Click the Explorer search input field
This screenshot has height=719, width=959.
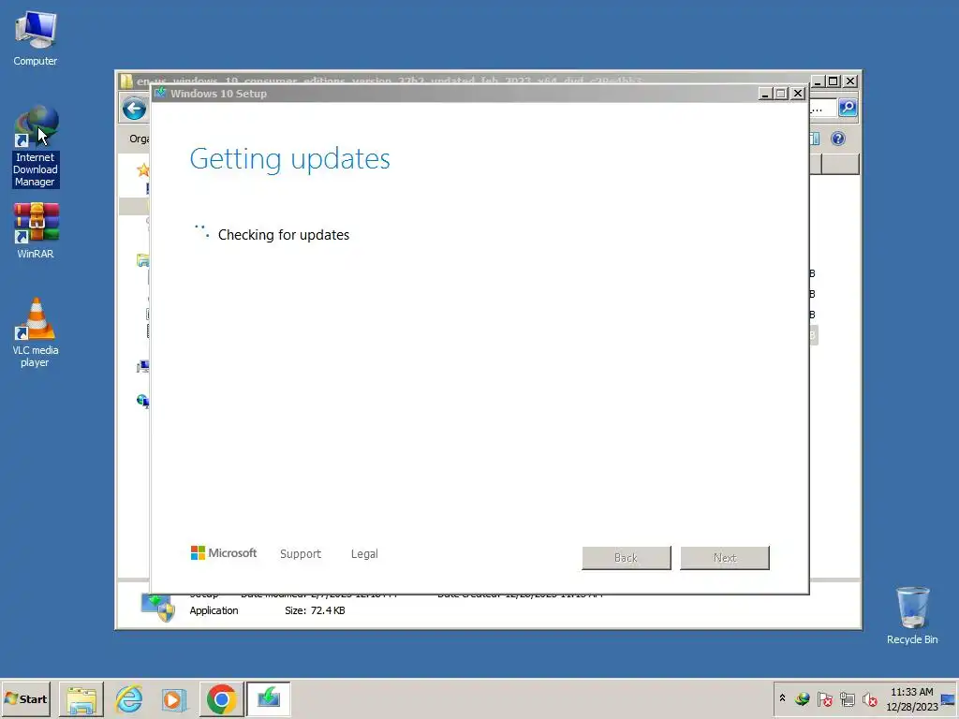coord(823,109)
